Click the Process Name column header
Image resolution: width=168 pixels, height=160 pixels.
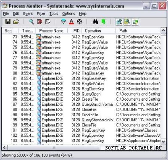click(x=52, y=31)
